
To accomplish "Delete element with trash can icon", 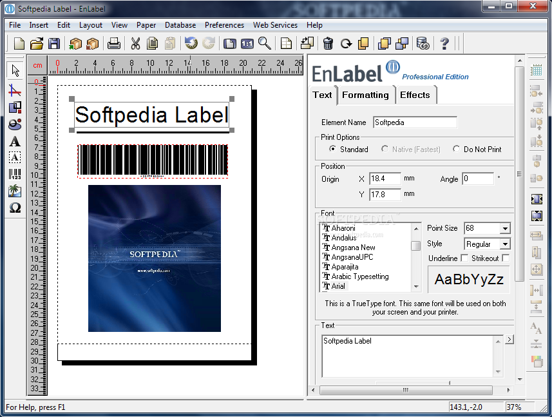I will pyautogui.click(x=328, y=44).
